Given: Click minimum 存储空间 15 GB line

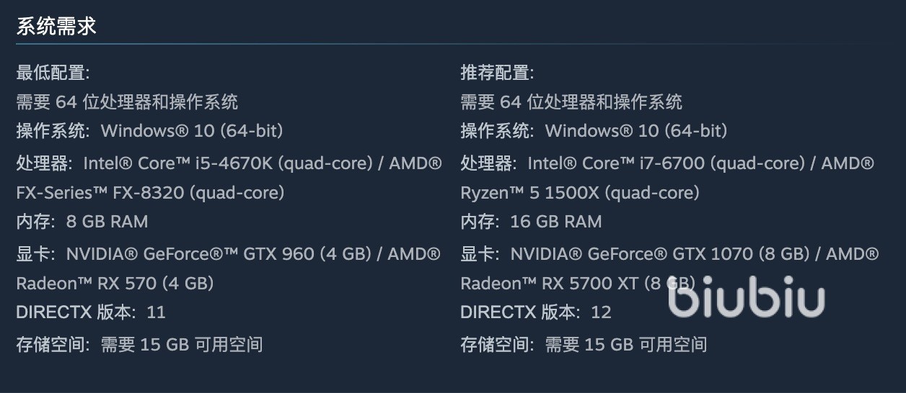Looking at the screenshot, I should pyautogui.click(x=139, y=345).
